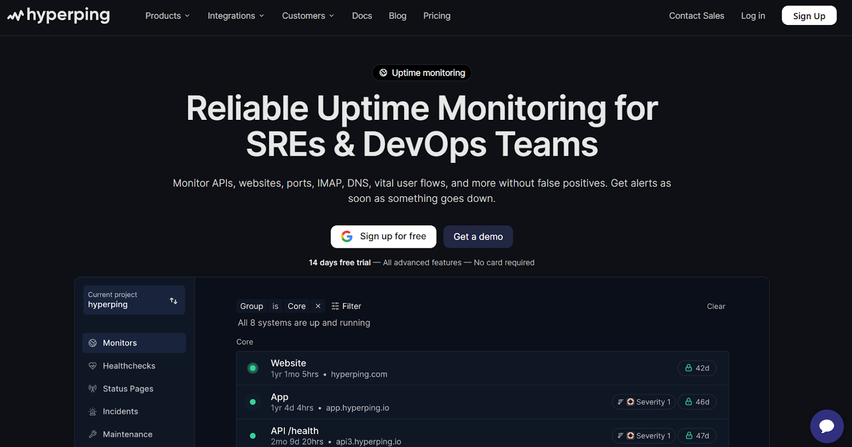The image size is (852, 447).
Task: Open Status Pages in the sidebar
Action: coord(128,389)
